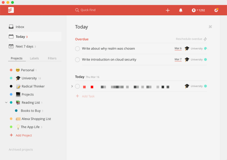Open the Radical Thinker project
Screen dimensions: 227x160
[x=33, y=86]
